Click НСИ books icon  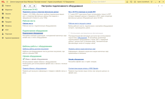click(3, 30)
